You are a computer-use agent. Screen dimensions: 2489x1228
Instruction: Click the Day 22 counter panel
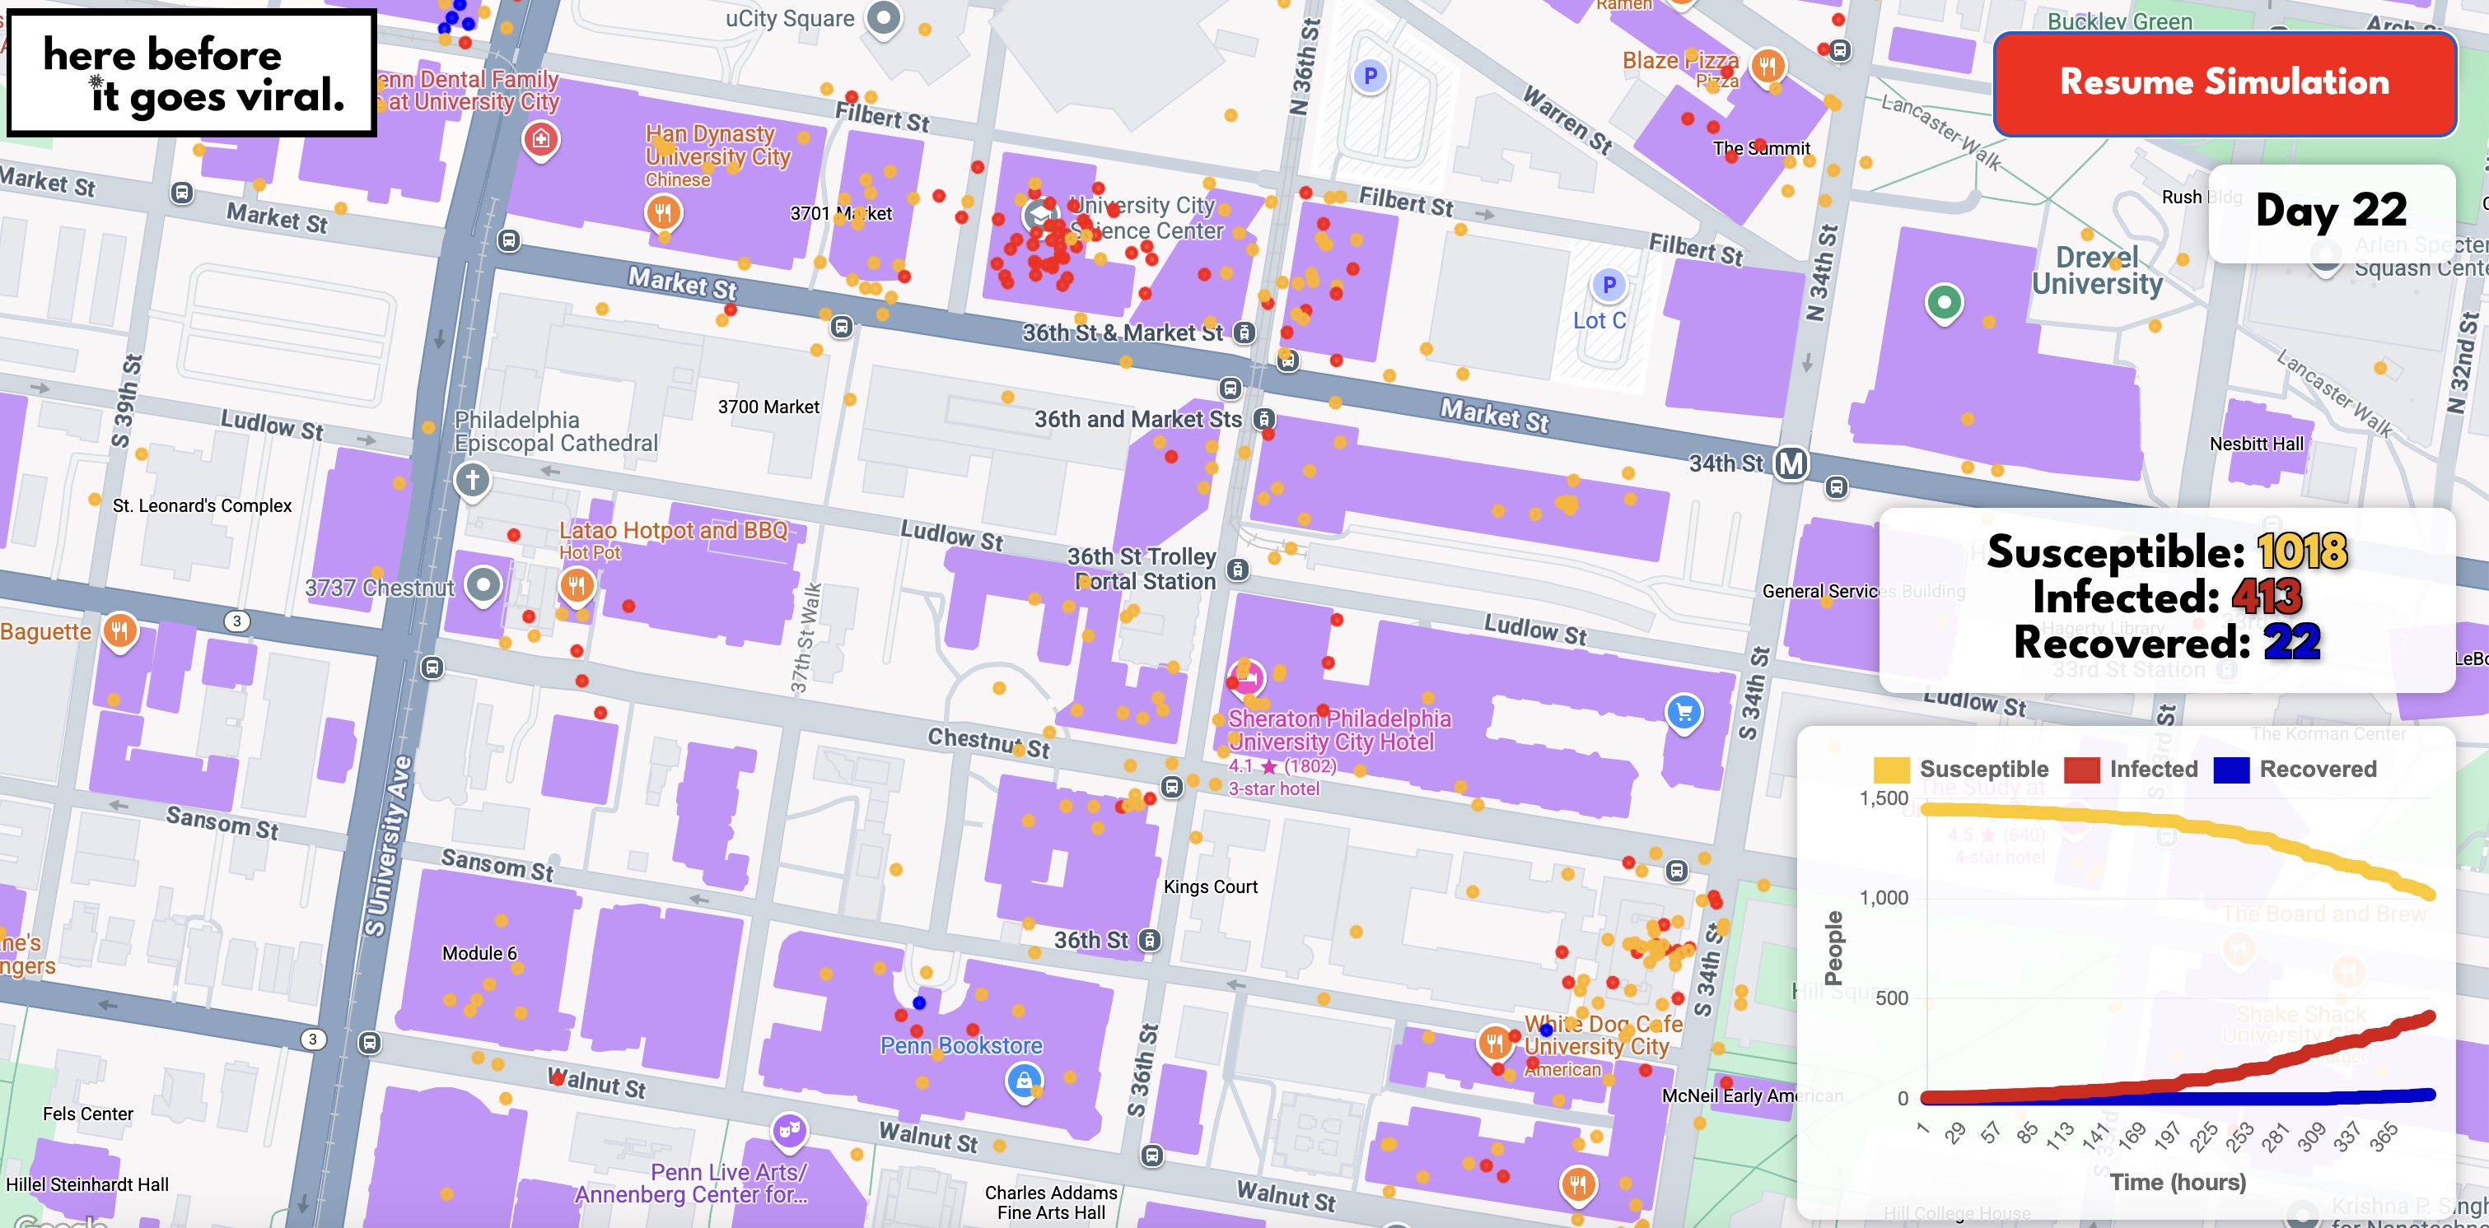click(x=2331, y=212)
